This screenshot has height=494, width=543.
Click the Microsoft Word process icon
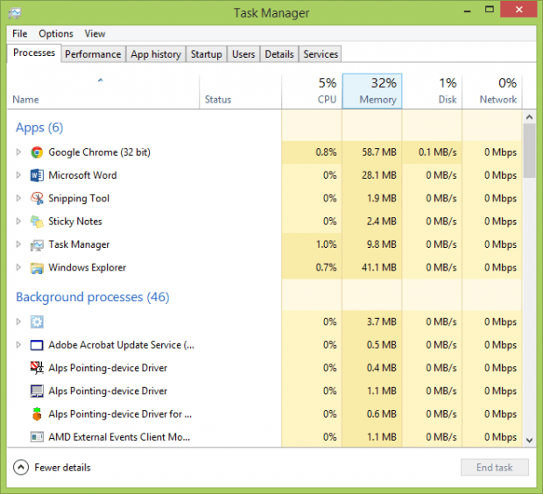click(37, 175)
